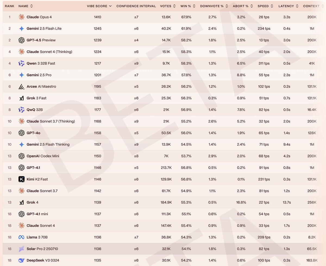326x266 pixels.
Task: Click the Kimi K square icon for Kimi K2 Fast
Action: (x=21, y=179)
